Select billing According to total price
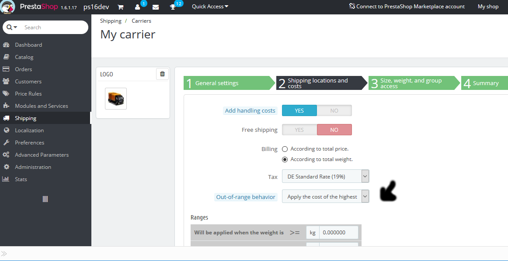The width and height of the screenshot is (508, 261). pyautogui.click(x=285, y=149)
